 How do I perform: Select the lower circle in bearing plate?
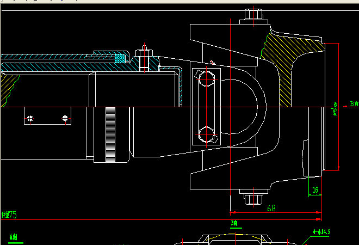[207, 133]
